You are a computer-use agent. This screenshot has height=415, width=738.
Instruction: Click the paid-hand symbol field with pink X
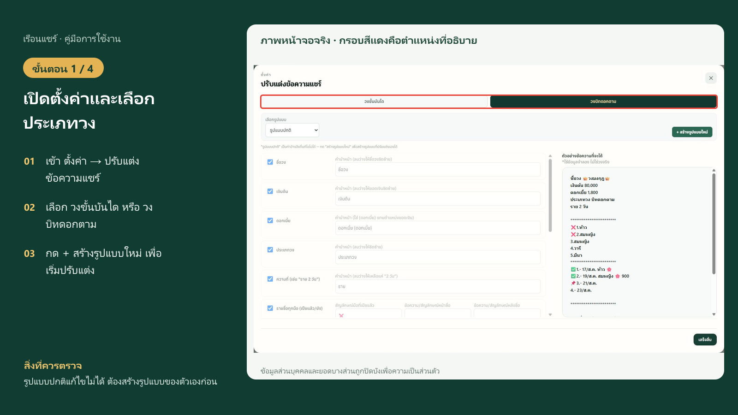pyautogui.click(x=369, y=314)
